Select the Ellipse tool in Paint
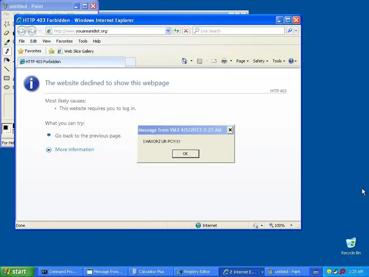 pos(7,87)
